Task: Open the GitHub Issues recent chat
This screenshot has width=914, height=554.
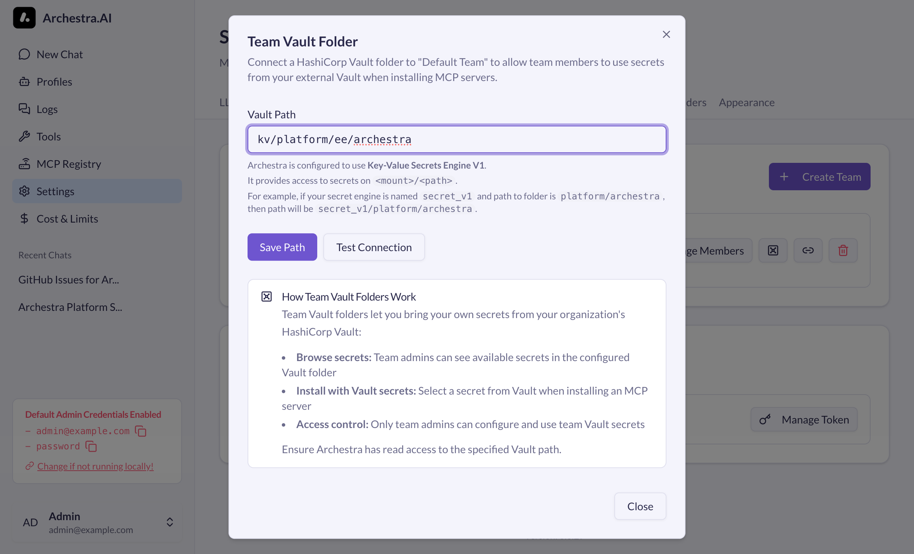Action: tap(69, 280)
